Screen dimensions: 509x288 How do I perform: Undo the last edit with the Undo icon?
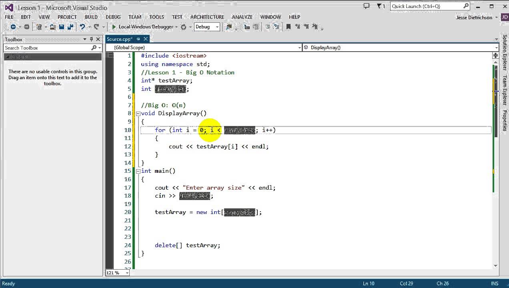coord(82,27)
